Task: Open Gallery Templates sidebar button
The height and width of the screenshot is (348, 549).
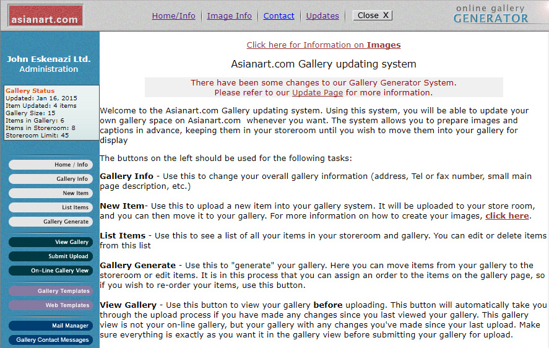Action: [x=51, y=291]
